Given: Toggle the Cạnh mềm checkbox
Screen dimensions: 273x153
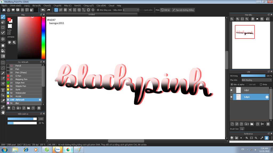Looking at the screenshot, I should pos(142,10).
